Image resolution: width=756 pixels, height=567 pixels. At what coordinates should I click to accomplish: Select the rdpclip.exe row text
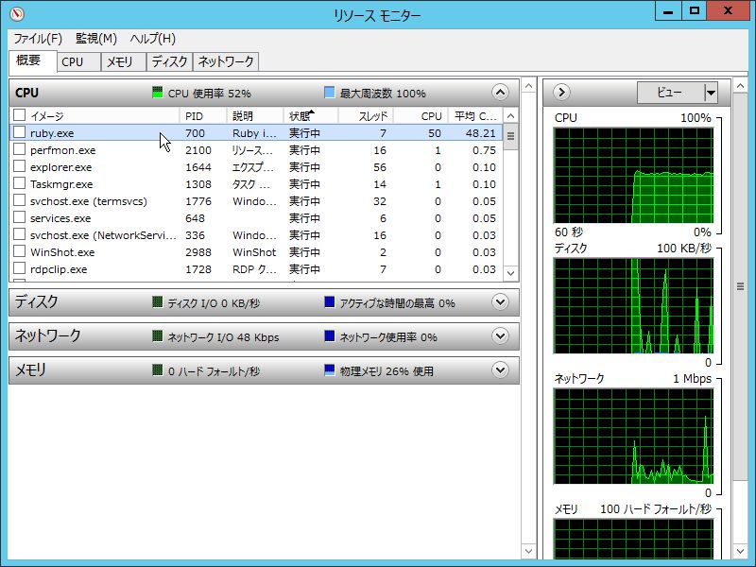coord(59,269)
